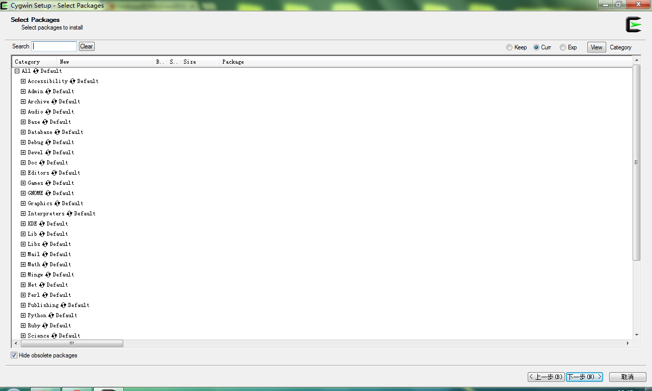Click the cycle icon for GNOME category
Image resolution: width=652 pixels, height=391 pixels.
pyautogui.click(x=48, y=193)
